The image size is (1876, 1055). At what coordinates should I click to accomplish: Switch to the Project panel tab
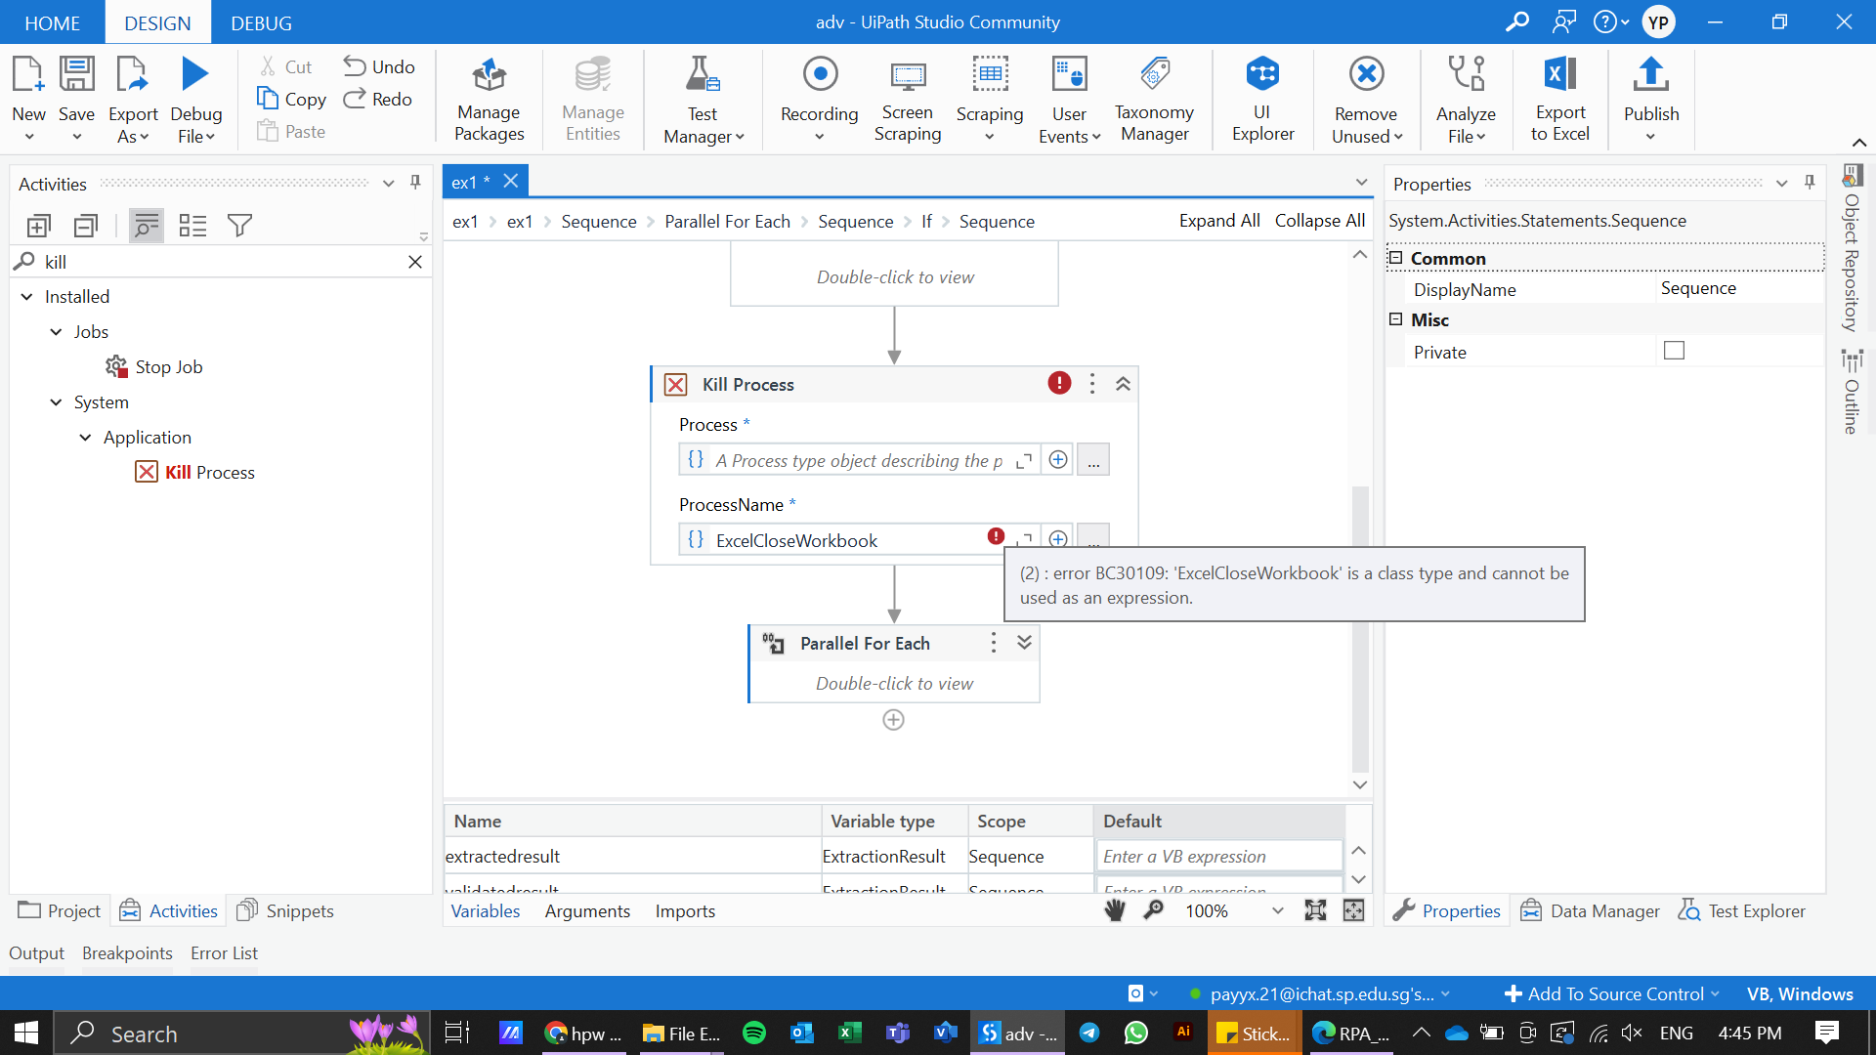click(x=60, y=911)
